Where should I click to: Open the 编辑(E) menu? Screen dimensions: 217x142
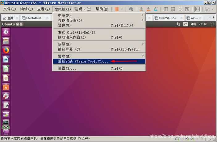tap(27, 9)
